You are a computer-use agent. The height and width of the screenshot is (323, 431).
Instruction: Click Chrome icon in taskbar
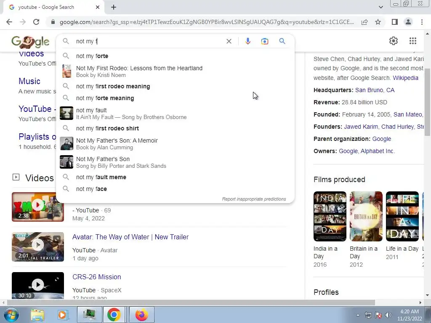114,315
